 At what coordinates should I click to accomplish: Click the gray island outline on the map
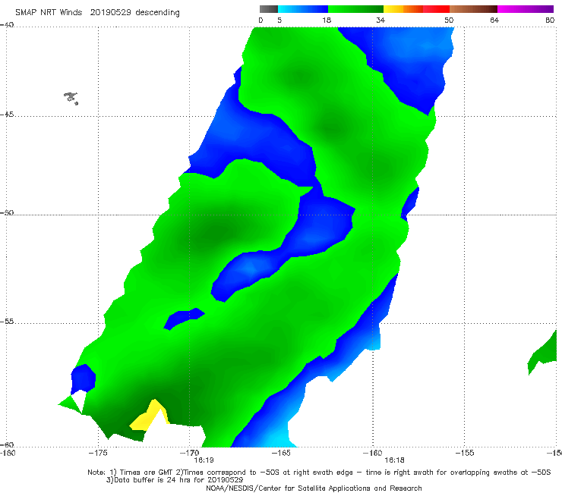[x=71, y=98]
